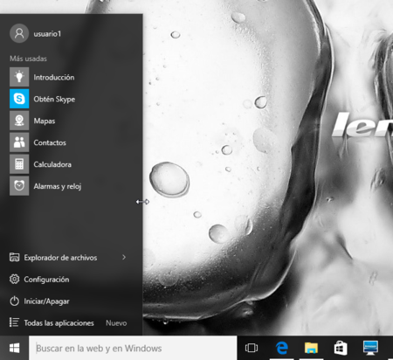
Task: Open the Windows Store taskbar icon
Action: (341, 348)
